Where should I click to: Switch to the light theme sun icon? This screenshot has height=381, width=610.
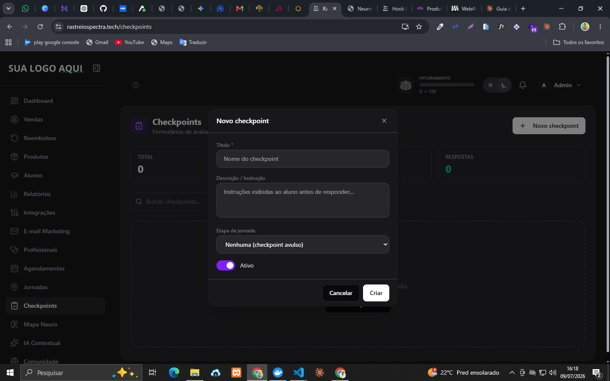(491, 85)
